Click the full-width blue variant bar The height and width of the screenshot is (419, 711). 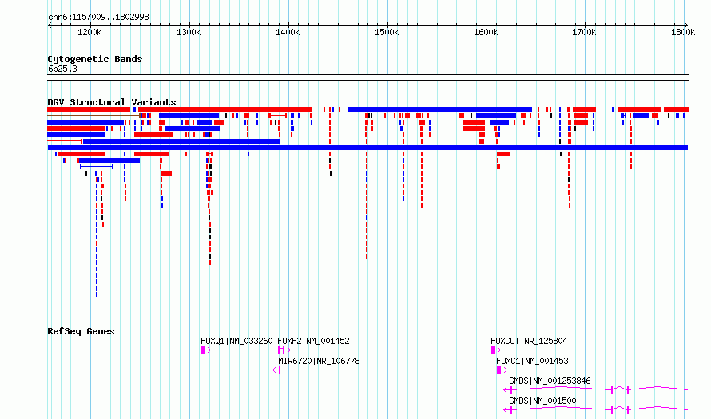click(367, 148)
